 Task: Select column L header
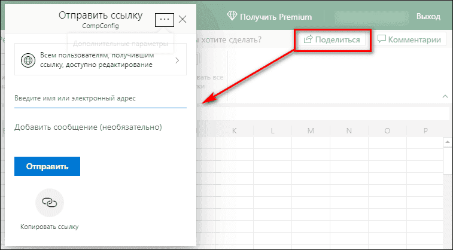pos(272,131)
